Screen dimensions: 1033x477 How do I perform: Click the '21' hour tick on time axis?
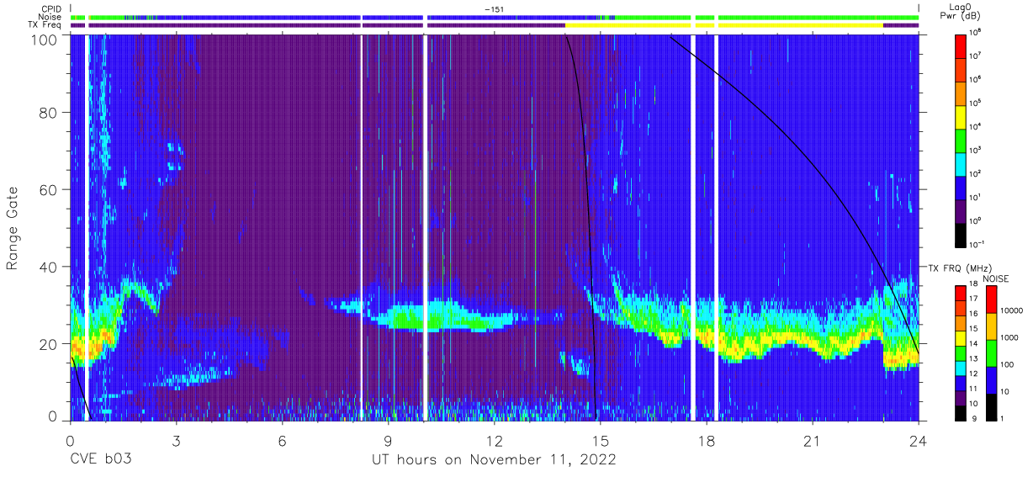[813, 441]
